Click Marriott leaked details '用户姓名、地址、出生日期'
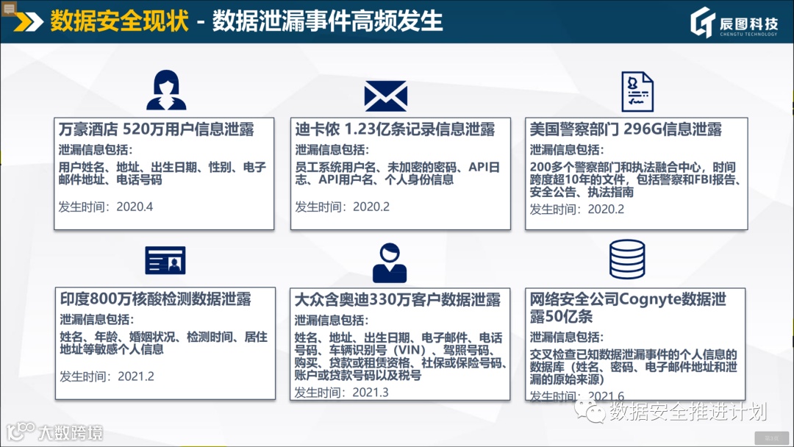794x447 pixels. [x=128, y=167]
